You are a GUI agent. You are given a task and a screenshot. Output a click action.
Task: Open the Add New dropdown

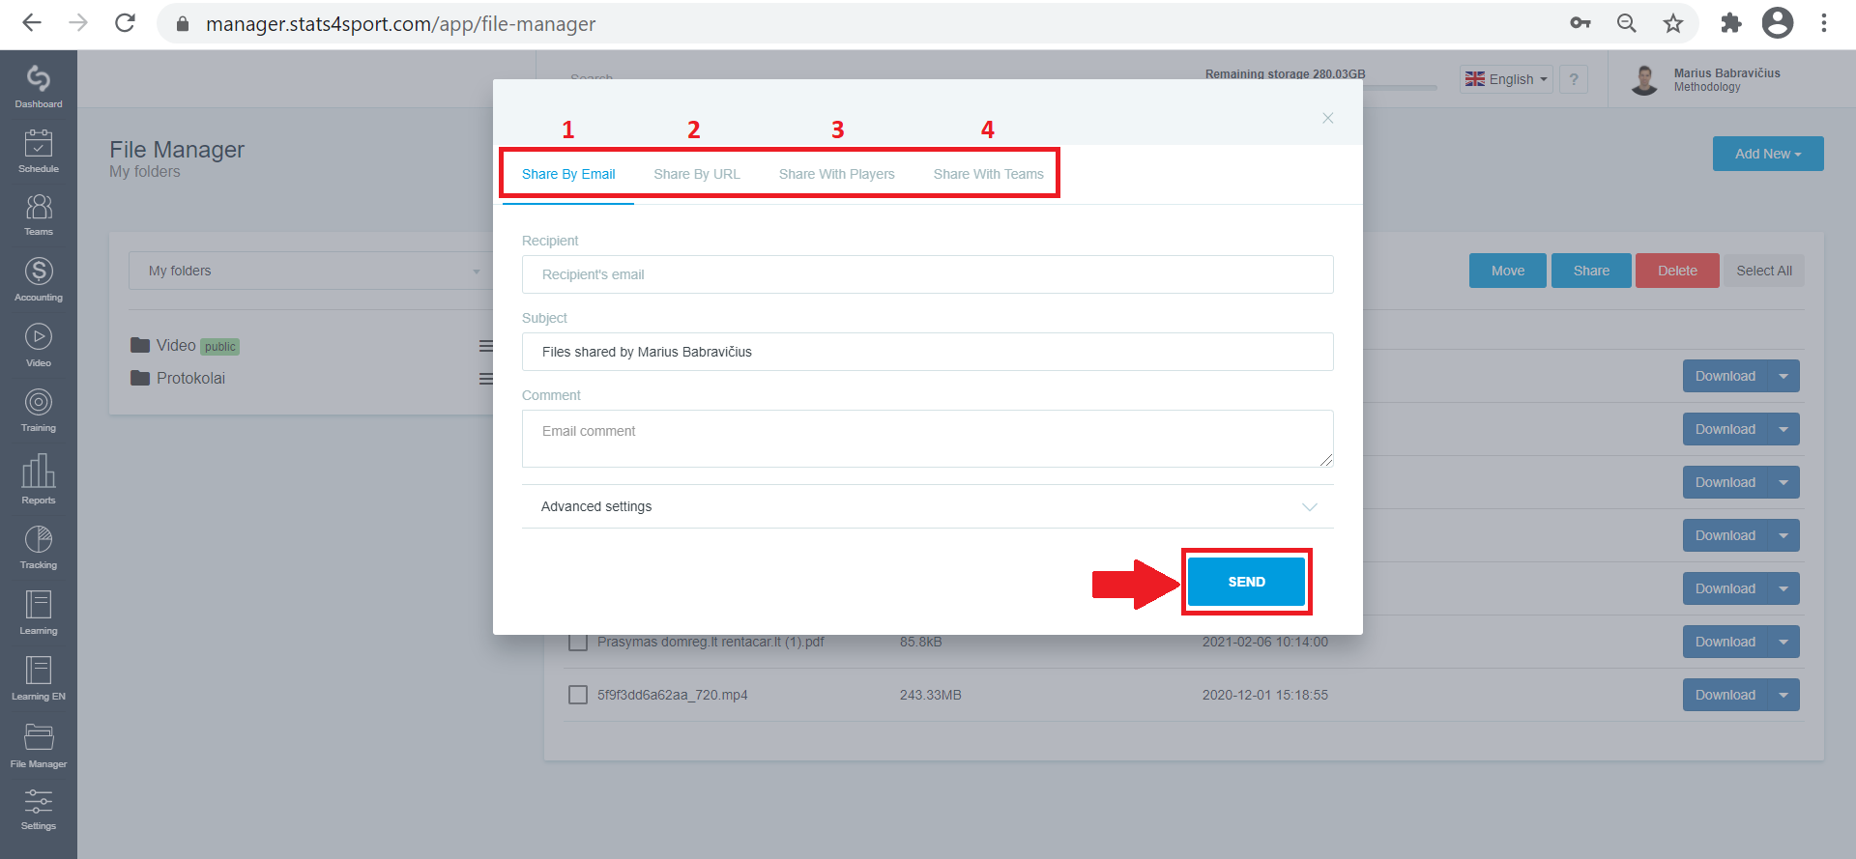click(1768, 154)
